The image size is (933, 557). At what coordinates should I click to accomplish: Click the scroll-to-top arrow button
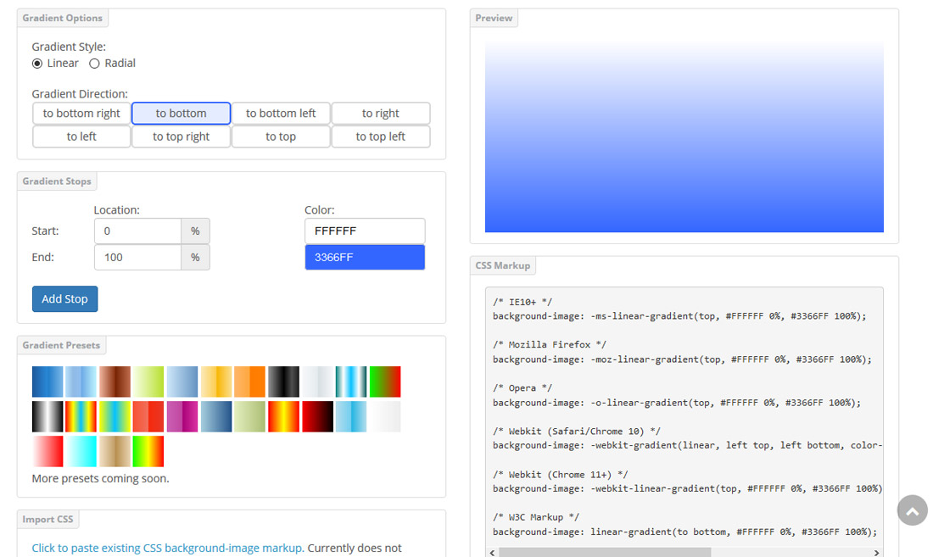(x=913, y=510)
